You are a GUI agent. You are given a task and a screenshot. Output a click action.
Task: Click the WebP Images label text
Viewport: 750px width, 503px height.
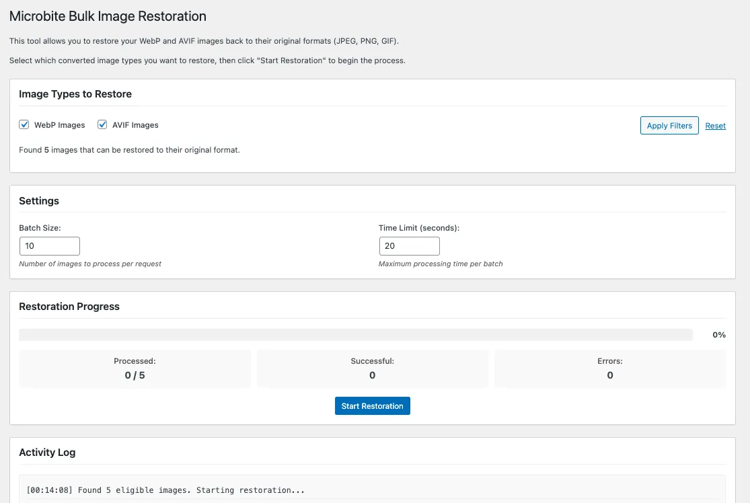coord(60,125)
